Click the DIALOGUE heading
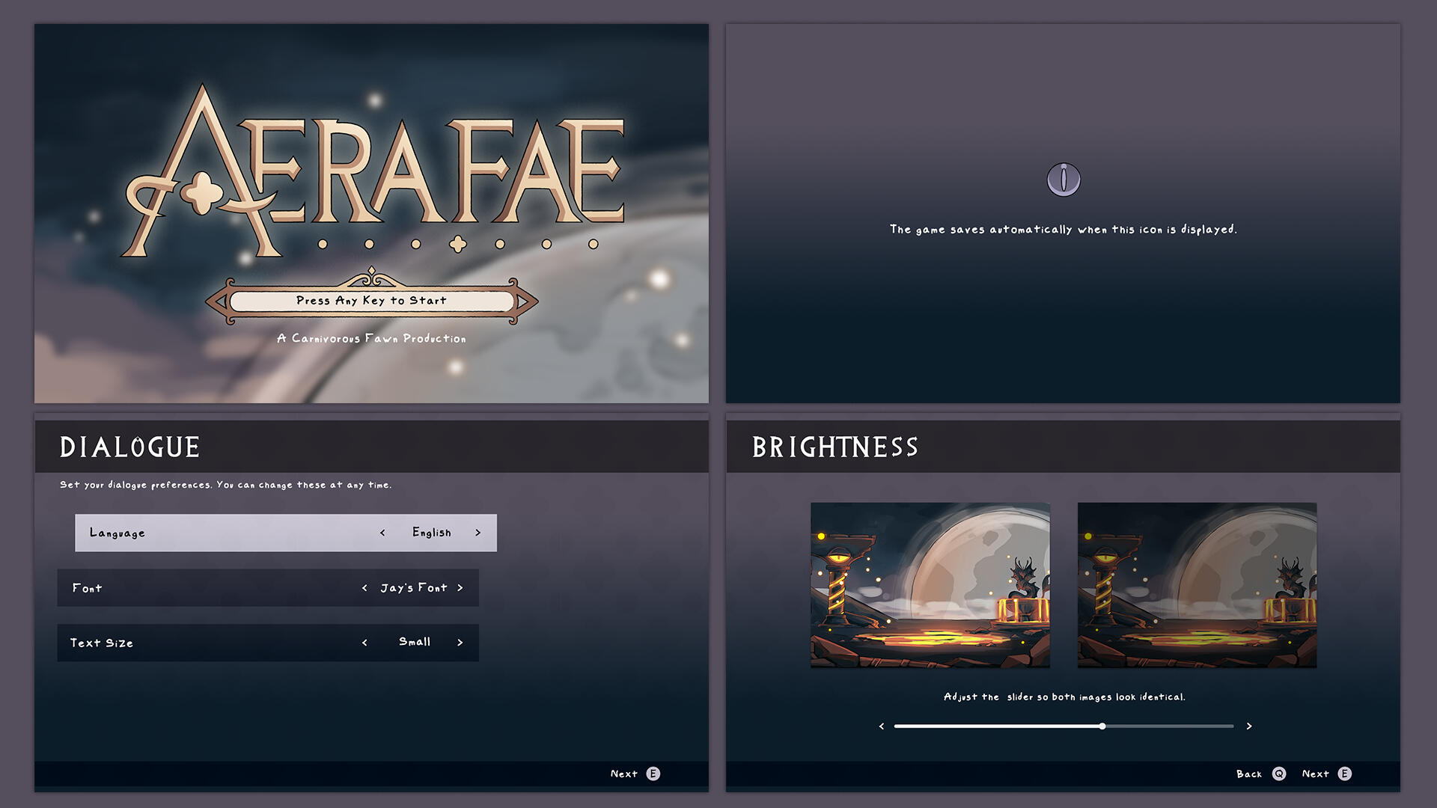The width and height of the screenshot is (1437, 808). (x=129, y=447)
